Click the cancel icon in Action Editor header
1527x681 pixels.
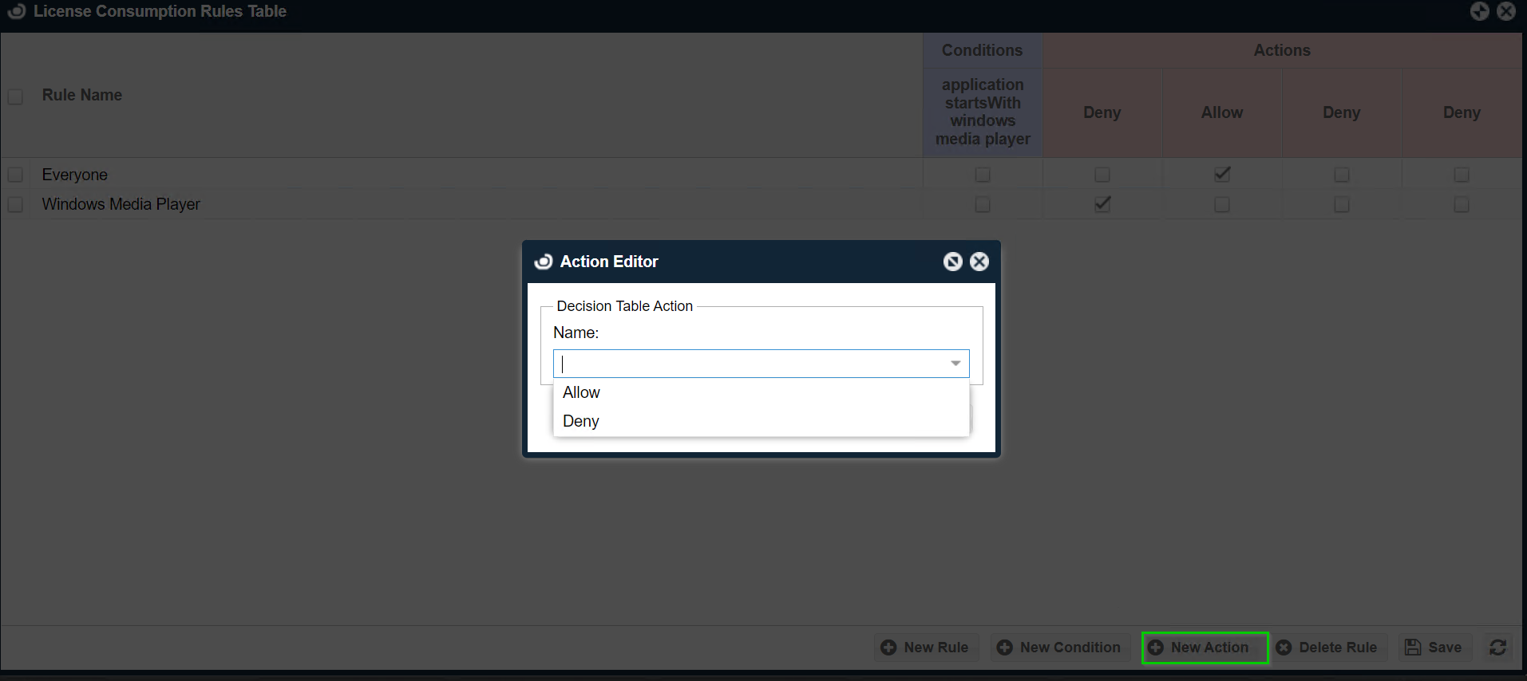tap(952, 262)
